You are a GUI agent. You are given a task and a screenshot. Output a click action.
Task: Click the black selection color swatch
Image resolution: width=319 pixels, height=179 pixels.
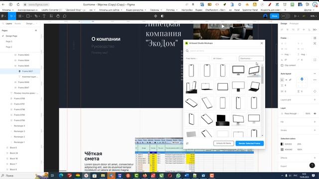pos(282,144)
